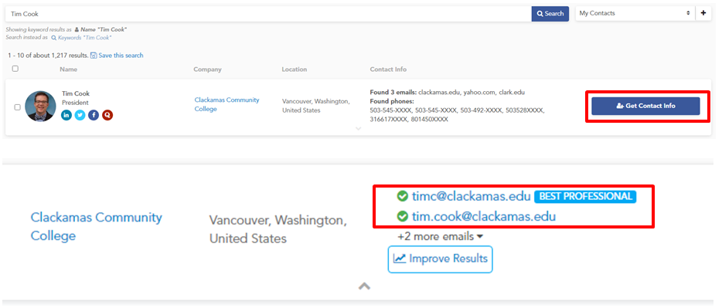Click the Save this search link
The width and height of the screenshot is (722, 308).
tap(117, 55)
